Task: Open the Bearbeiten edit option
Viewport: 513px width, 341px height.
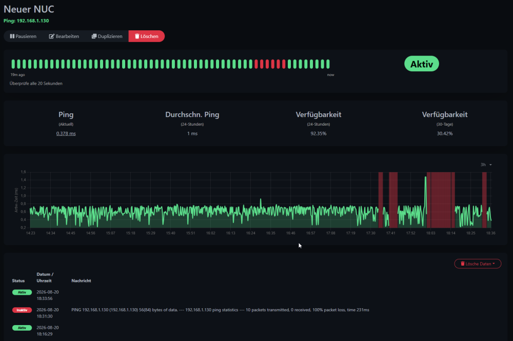Action: (x=64, y=36)
